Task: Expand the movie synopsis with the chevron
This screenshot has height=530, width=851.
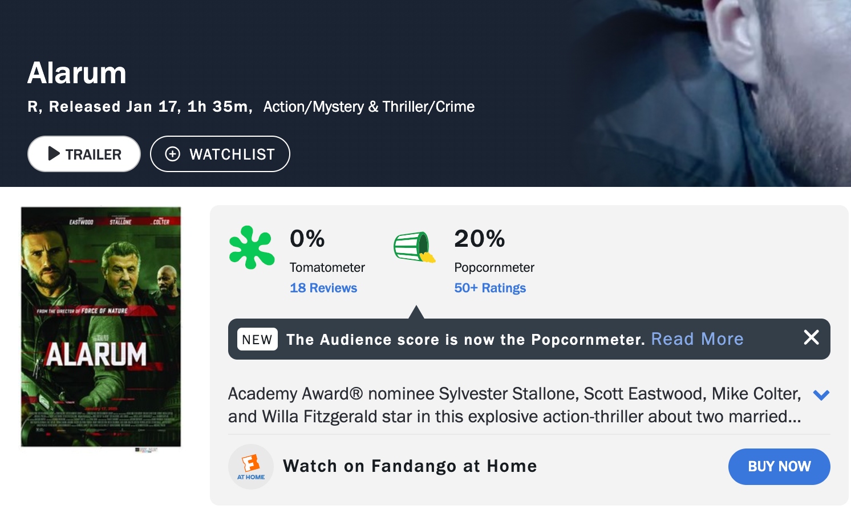Action: [x=821, y=395]
